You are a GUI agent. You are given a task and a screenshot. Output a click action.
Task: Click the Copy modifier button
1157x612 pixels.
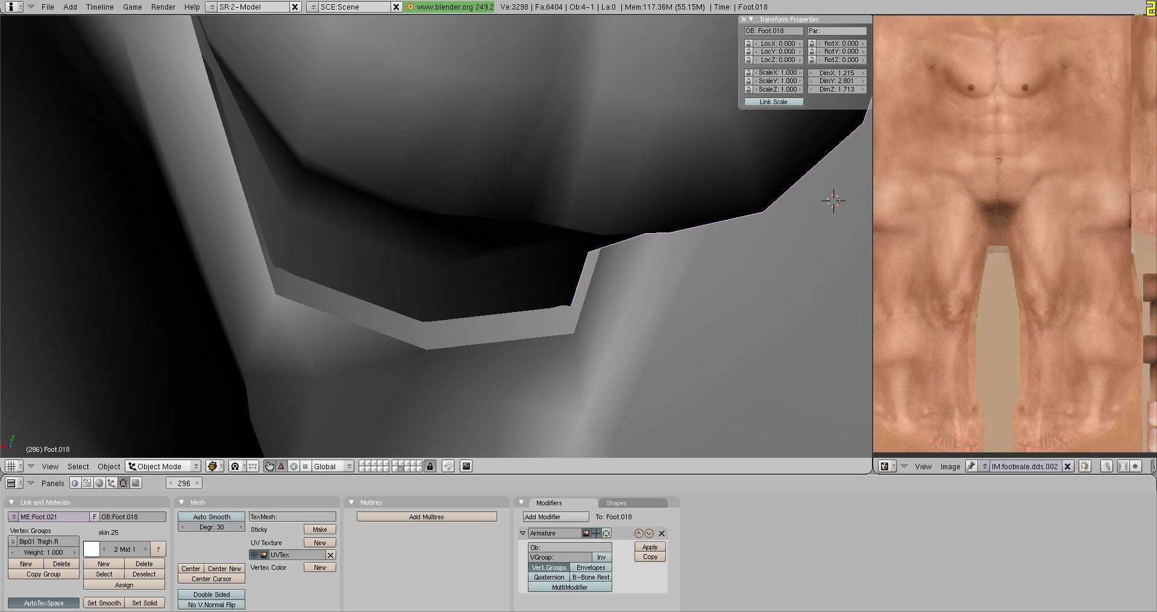pyautogui.click(x=650, y=557)
